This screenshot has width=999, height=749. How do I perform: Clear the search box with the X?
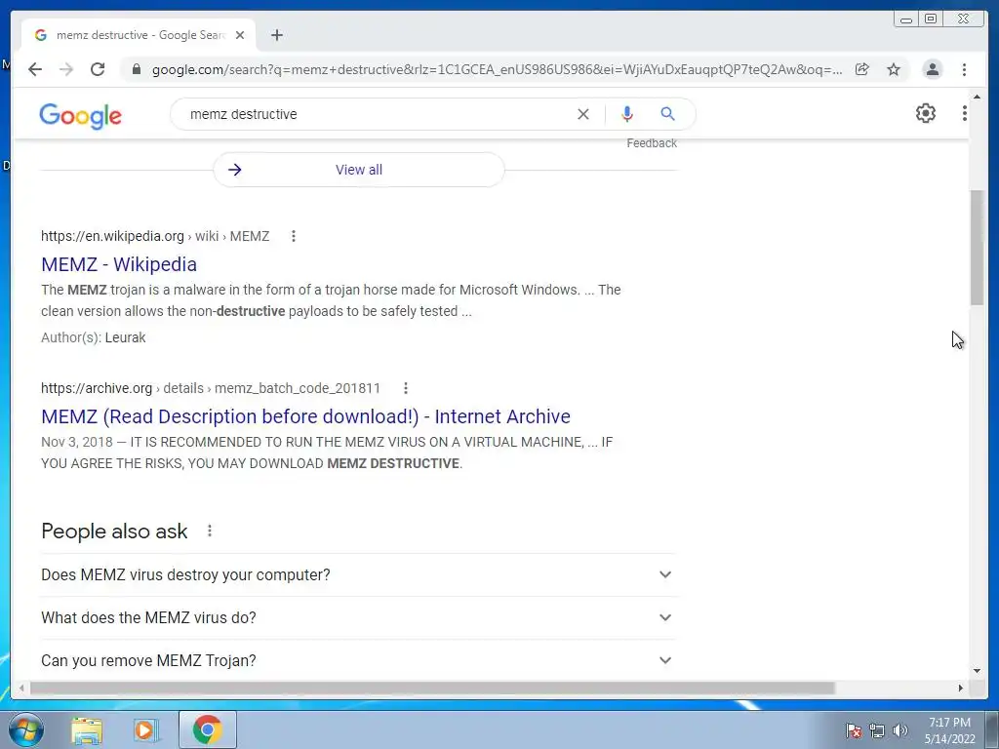583,114
